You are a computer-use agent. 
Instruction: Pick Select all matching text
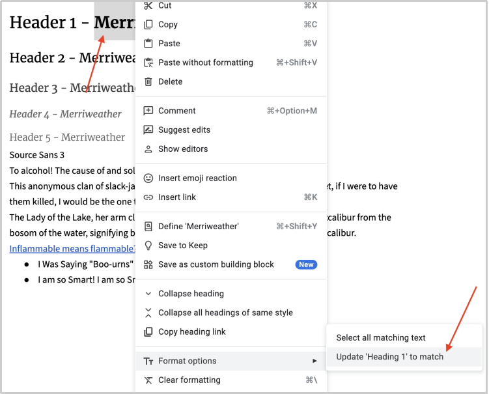tap(380, 337)
